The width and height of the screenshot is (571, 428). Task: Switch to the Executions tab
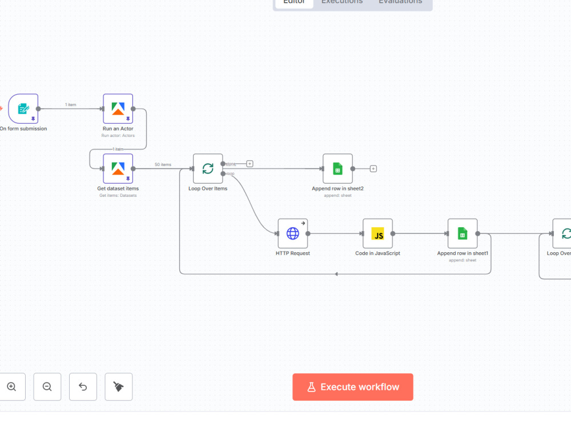(x=342, y=2)
